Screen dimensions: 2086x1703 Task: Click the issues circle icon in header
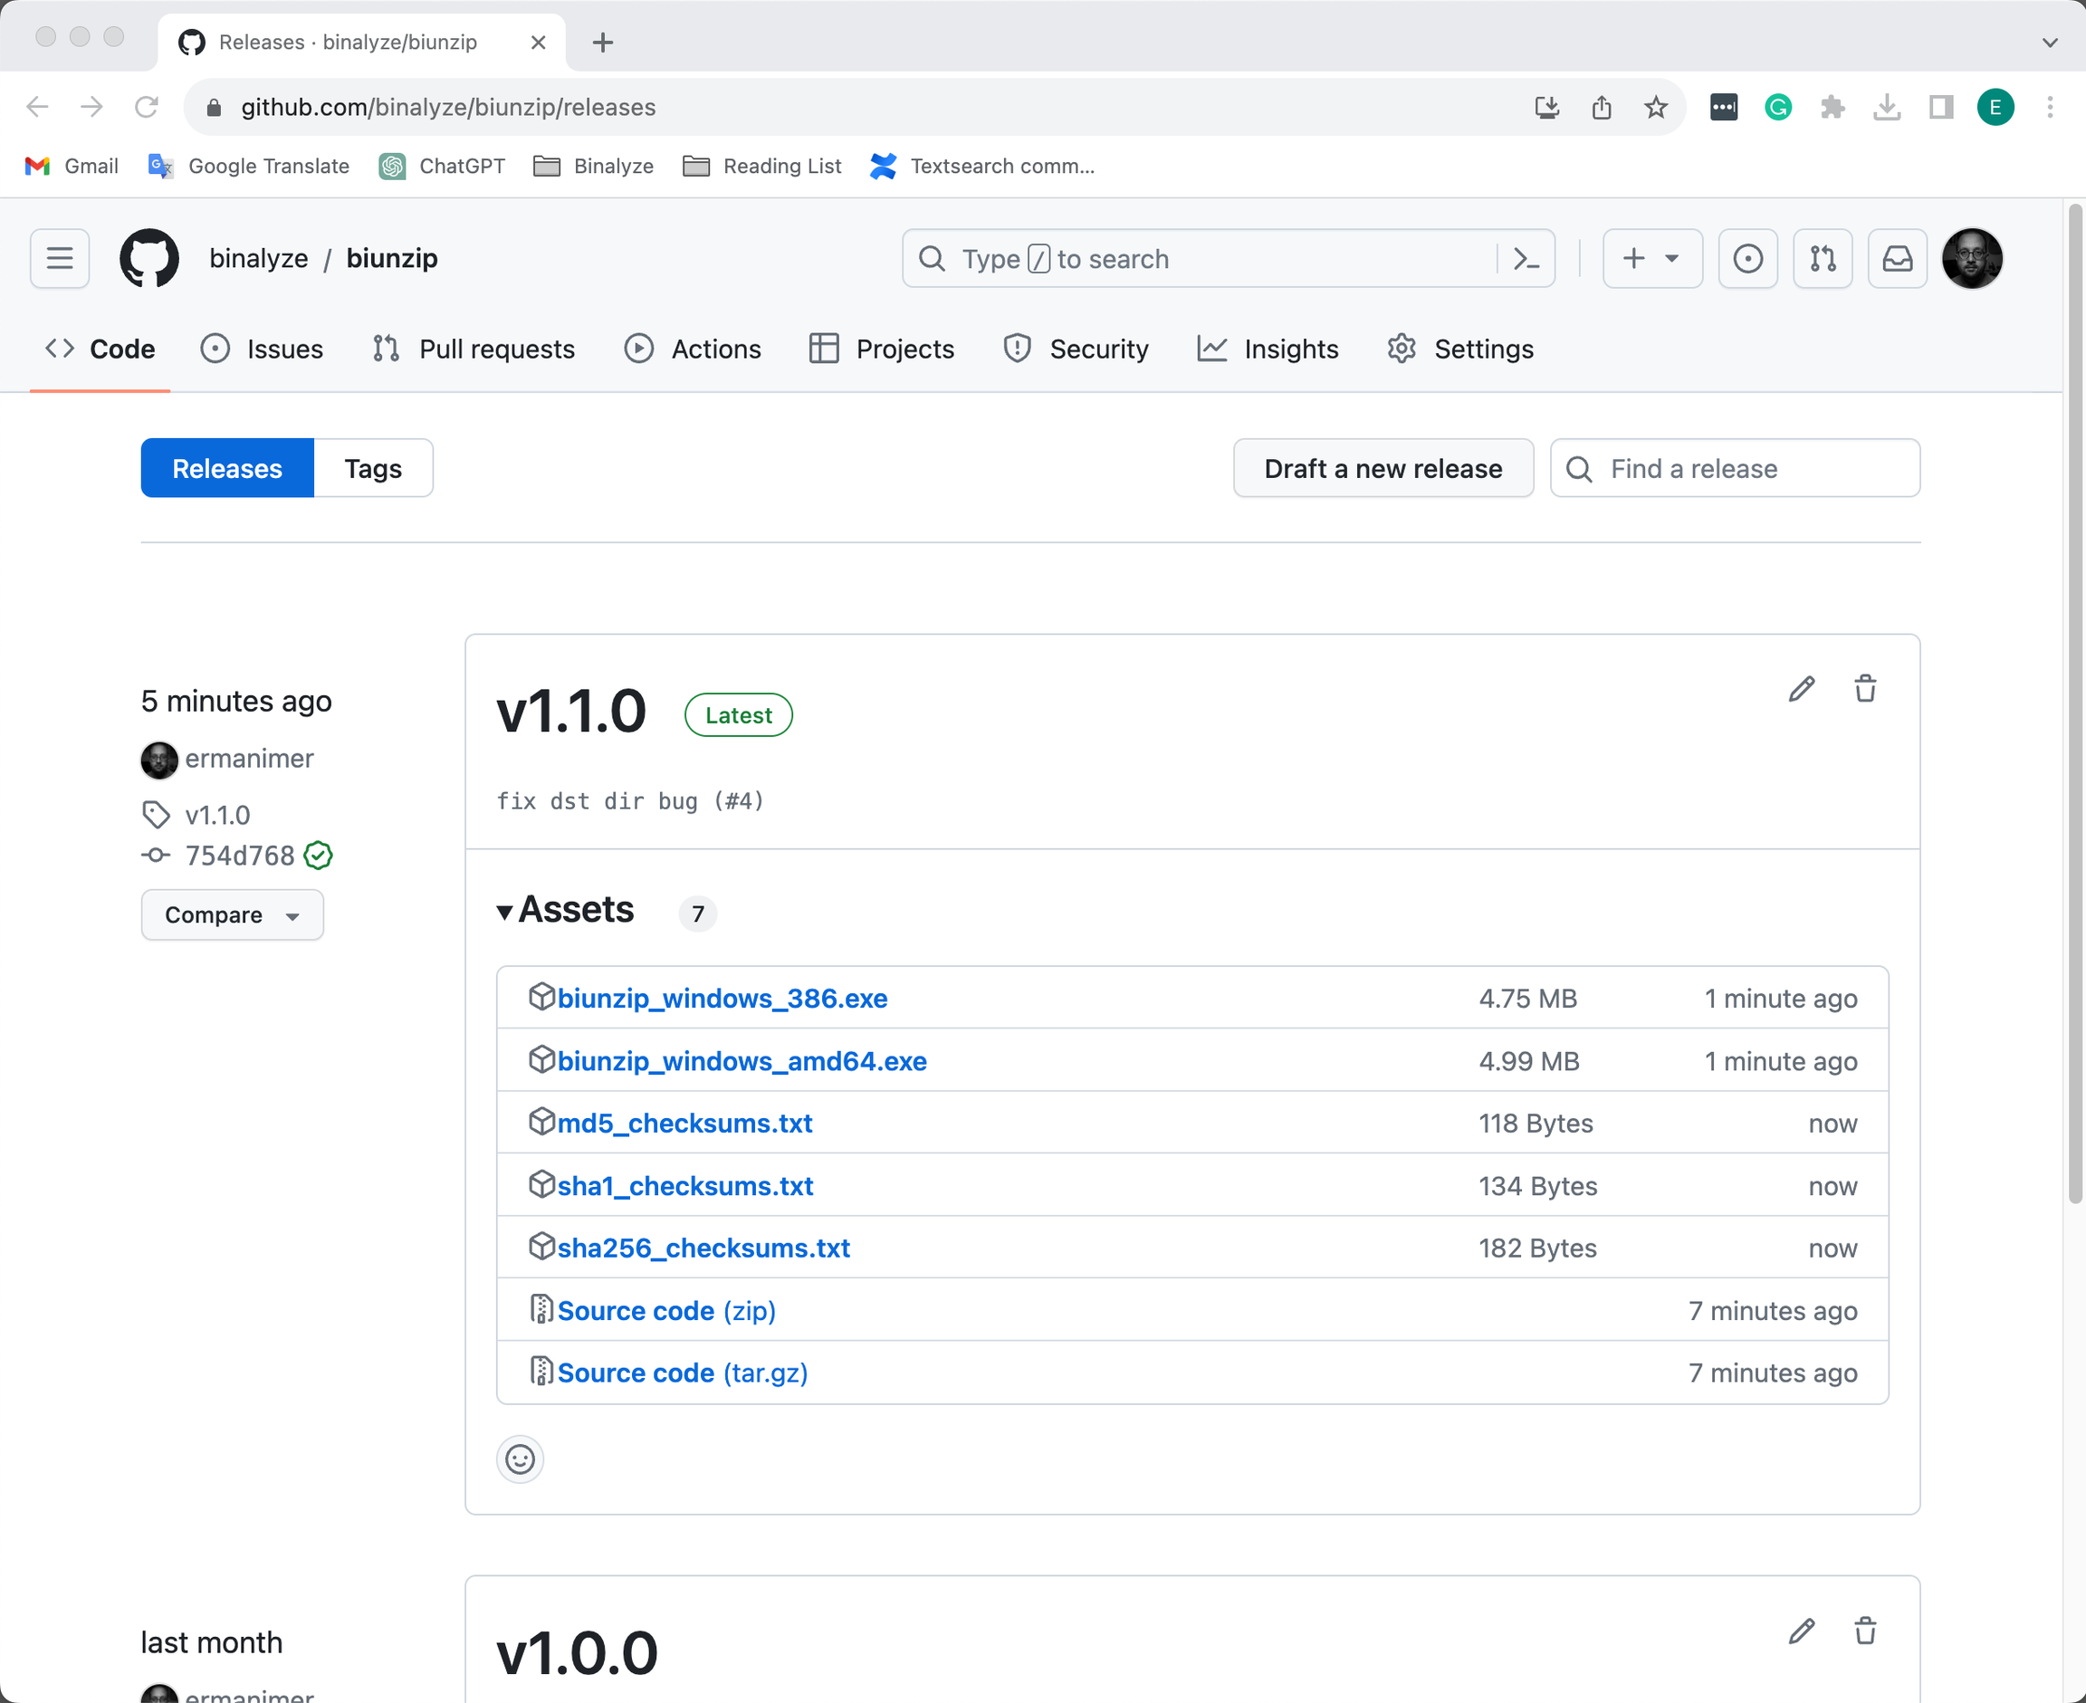tap(1746, 259)
